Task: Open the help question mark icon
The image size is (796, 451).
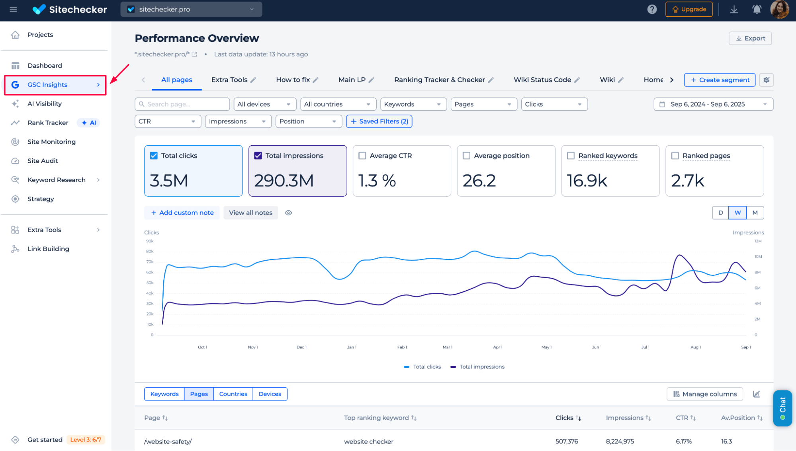Action: click(x=652, y=9)
